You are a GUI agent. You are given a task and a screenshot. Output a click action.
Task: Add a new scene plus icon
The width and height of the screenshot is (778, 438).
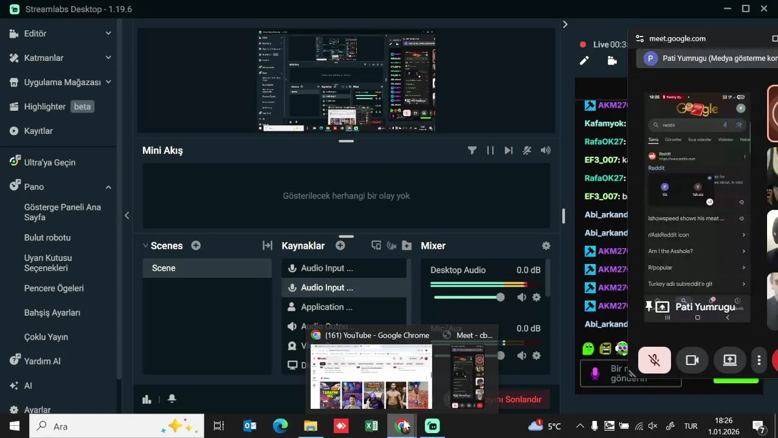point(196,246)
